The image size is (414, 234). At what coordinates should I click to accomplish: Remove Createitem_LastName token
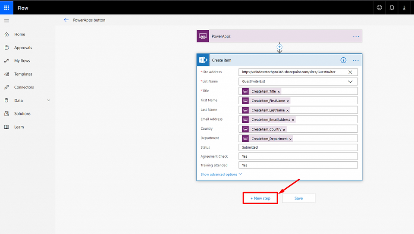288,111
